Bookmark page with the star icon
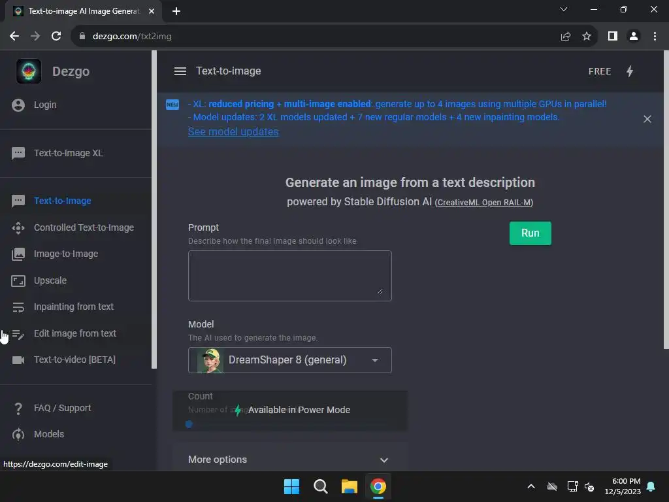 click(587, 37)
